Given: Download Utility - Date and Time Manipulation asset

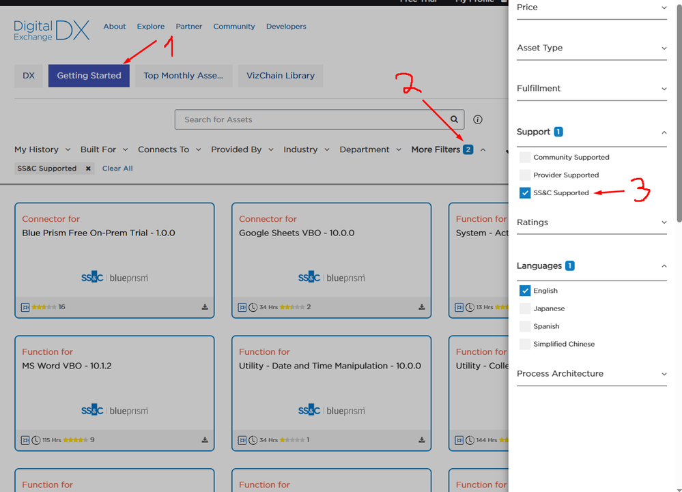Looking at the screenshot, I should pyautogui.click(x=422, y=440).
